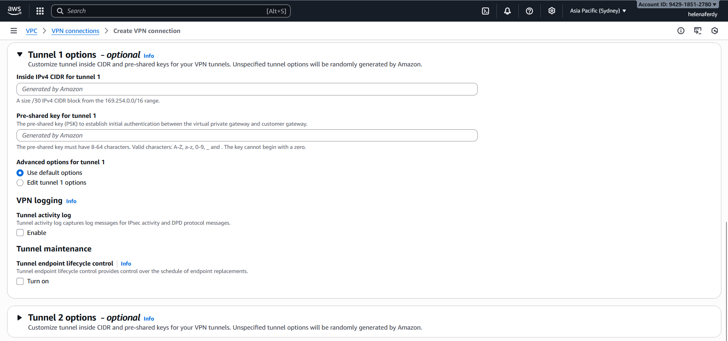Open the notifications bell
The height and width of the screenshot is (341, 728).
pyautogui.click(x=507, y=11)
